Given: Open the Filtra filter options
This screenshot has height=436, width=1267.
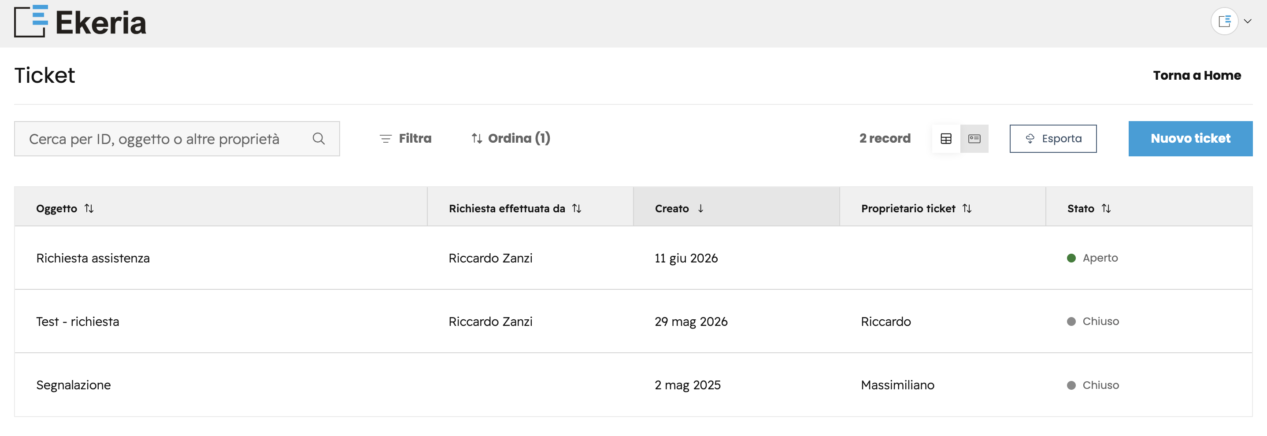Looking at the screenshot, I should click(x=405, y=139).
